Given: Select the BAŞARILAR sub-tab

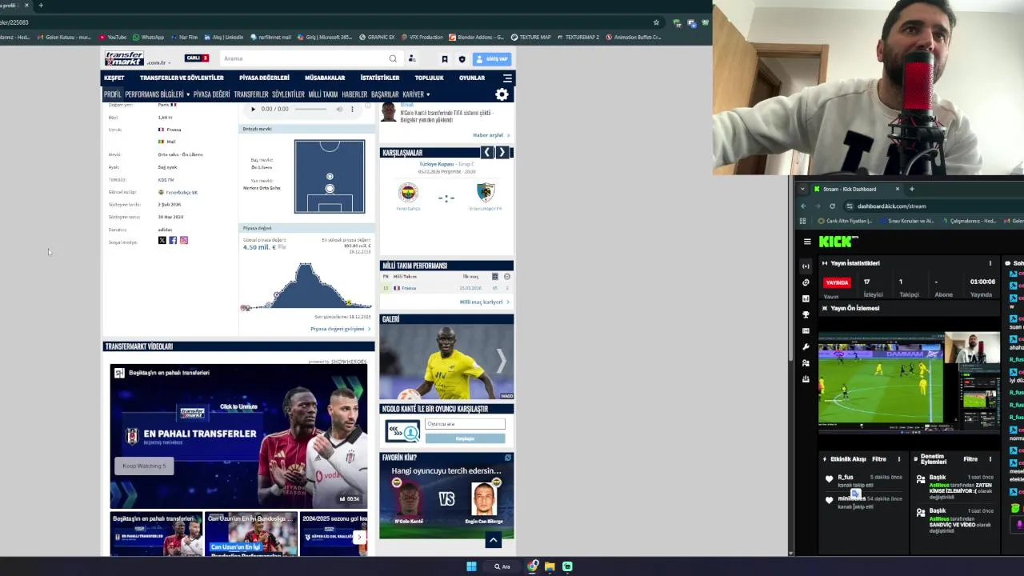Looking at the screenshot, I should pyautogui.click(x=385, y=94).
